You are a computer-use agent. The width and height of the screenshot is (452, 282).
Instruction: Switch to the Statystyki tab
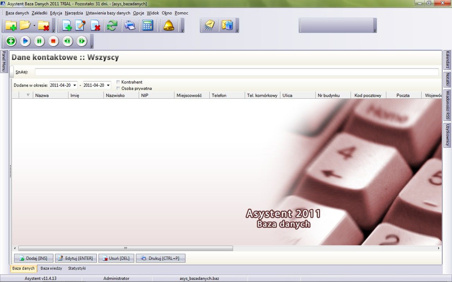[77, 268]
